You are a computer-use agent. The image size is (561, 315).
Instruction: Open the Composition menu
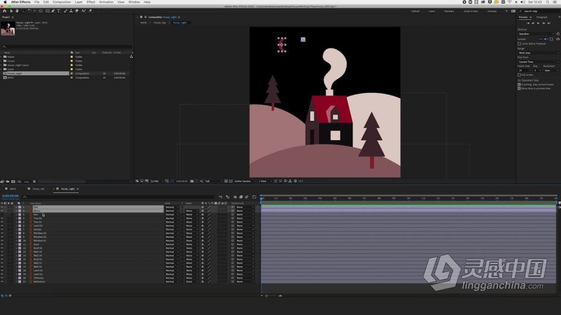[61, 2]
